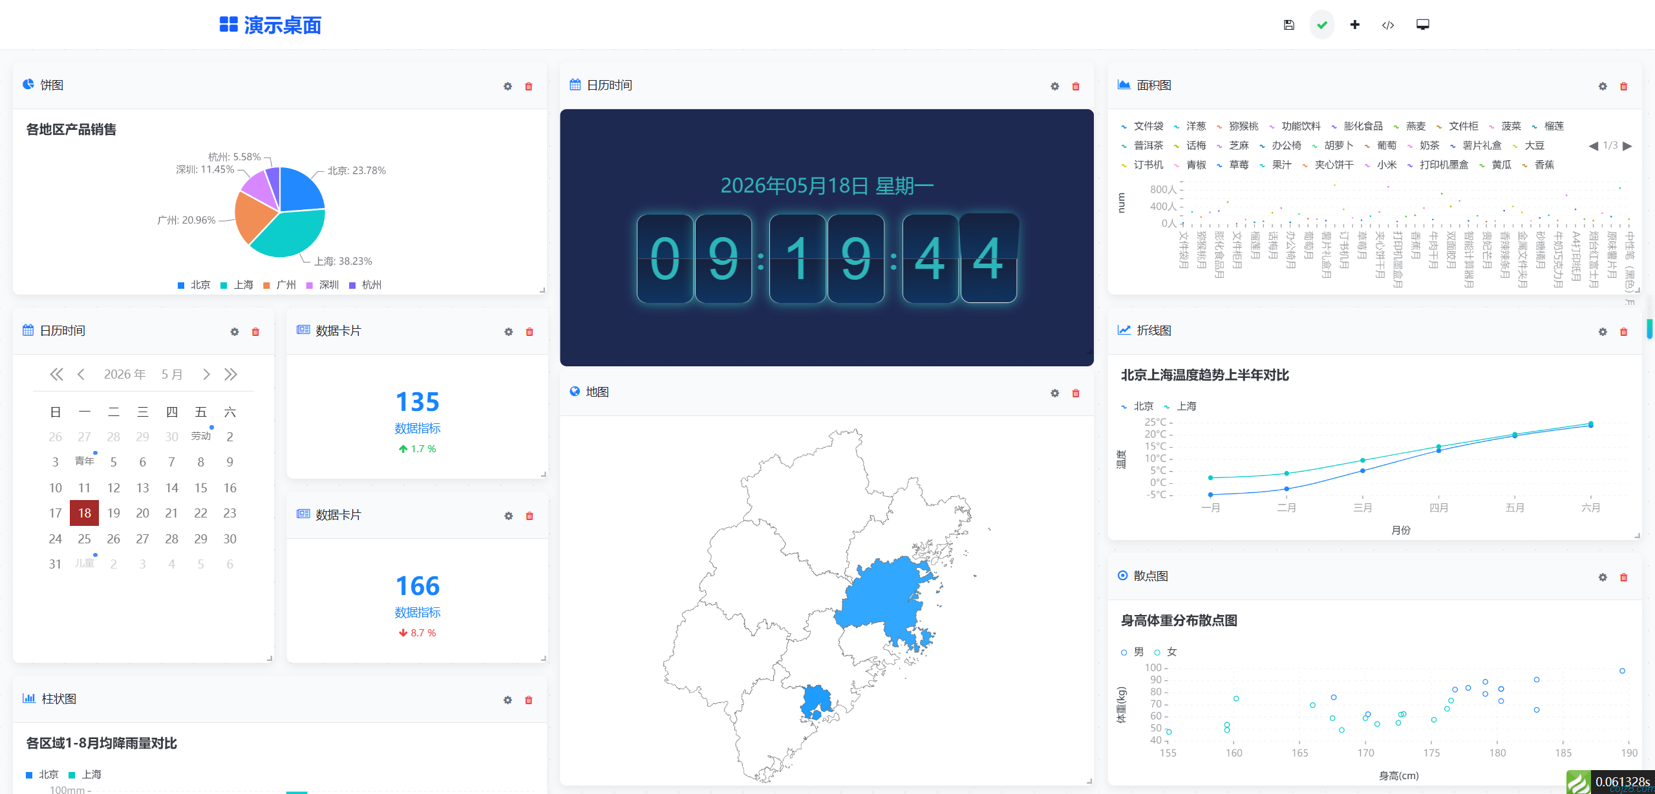
Task: Toggle 北京 legend in pie chart
Action: click(x=194, y=285)
